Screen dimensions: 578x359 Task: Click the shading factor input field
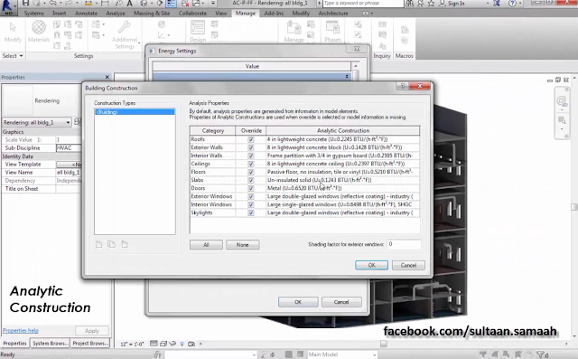coord(404,244)
